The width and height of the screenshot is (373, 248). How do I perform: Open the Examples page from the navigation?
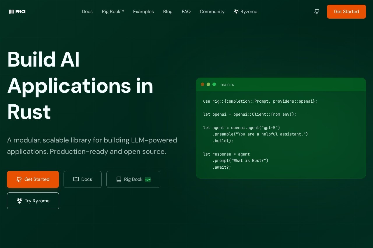tap(143, 12)
